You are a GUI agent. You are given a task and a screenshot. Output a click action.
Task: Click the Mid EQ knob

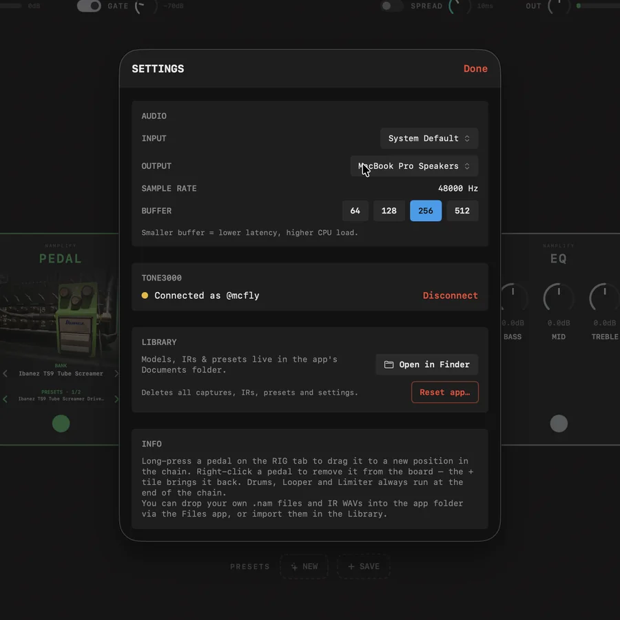click(558, 298)
